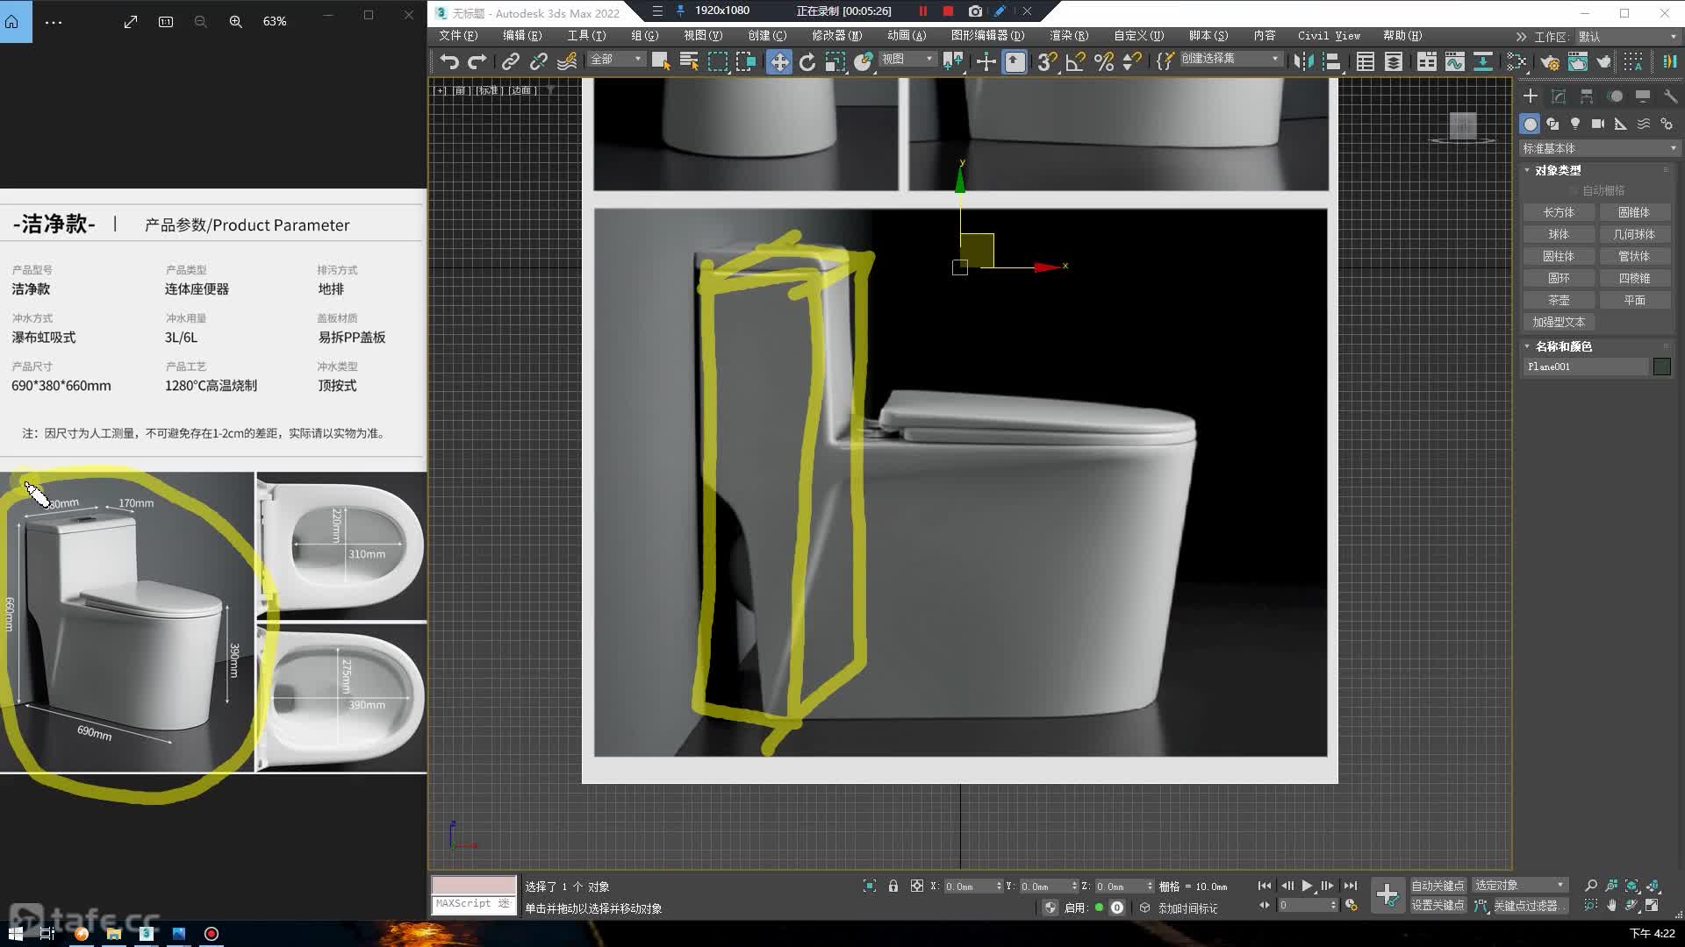Click the object color swatch beside Plane001

point(1661,367)
